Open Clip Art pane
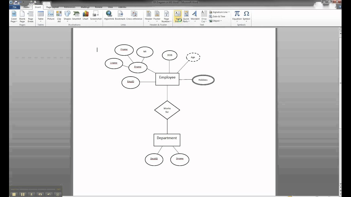Viewport: 351px width, 197px height. coord(59,17)
